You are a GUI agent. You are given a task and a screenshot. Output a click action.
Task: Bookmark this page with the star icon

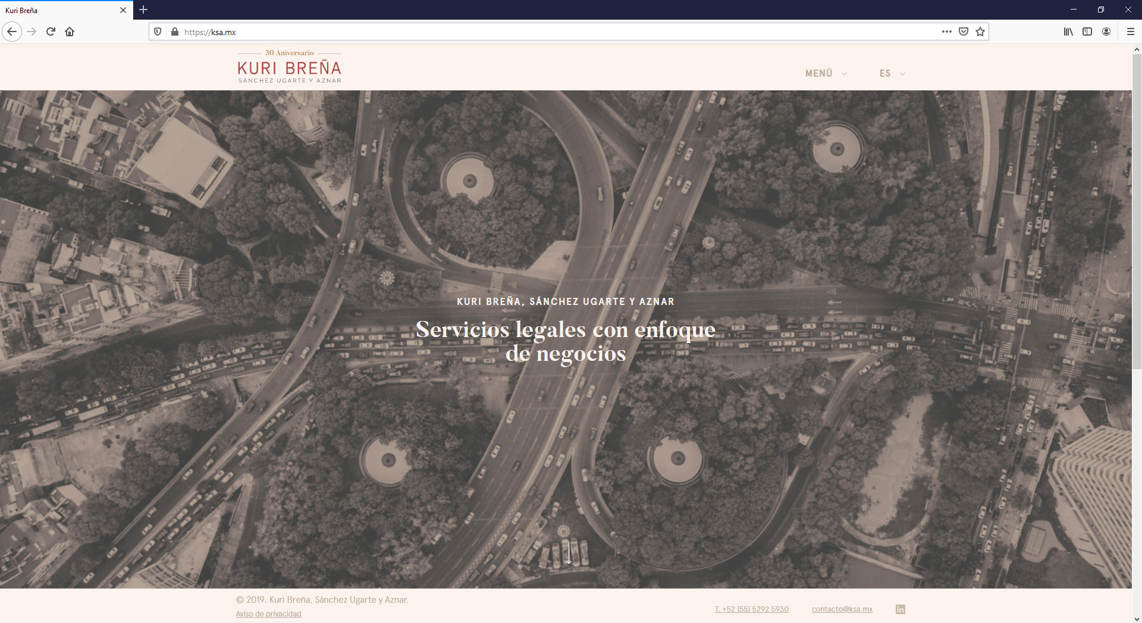(980, 32)
